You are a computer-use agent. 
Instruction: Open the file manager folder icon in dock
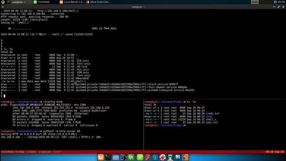[x=116, y=157]
